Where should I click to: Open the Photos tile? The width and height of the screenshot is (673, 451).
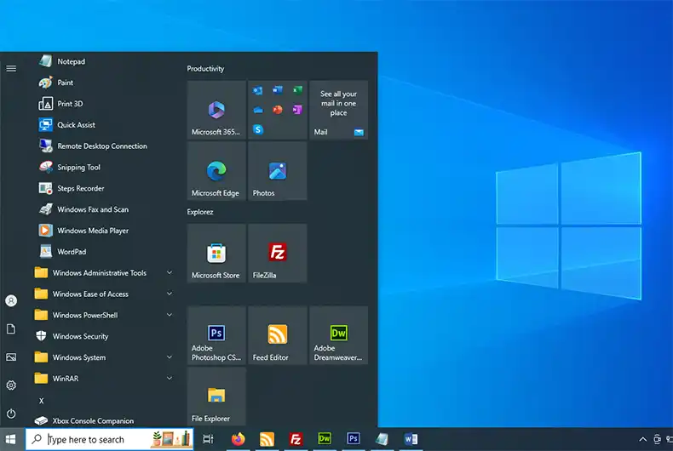[277, 171]
